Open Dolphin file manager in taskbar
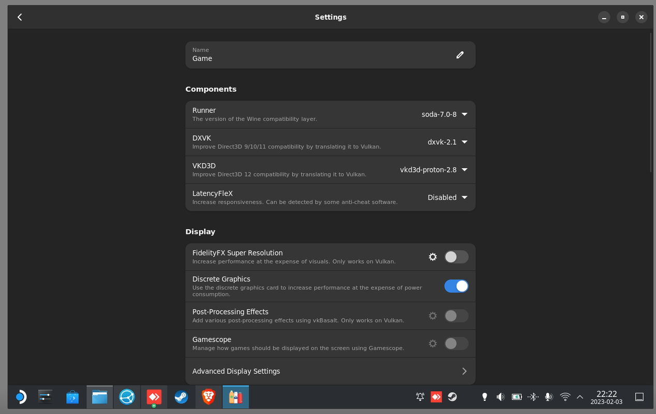The image size is (656, 414). pyautogui.click(x=99, y=397)
